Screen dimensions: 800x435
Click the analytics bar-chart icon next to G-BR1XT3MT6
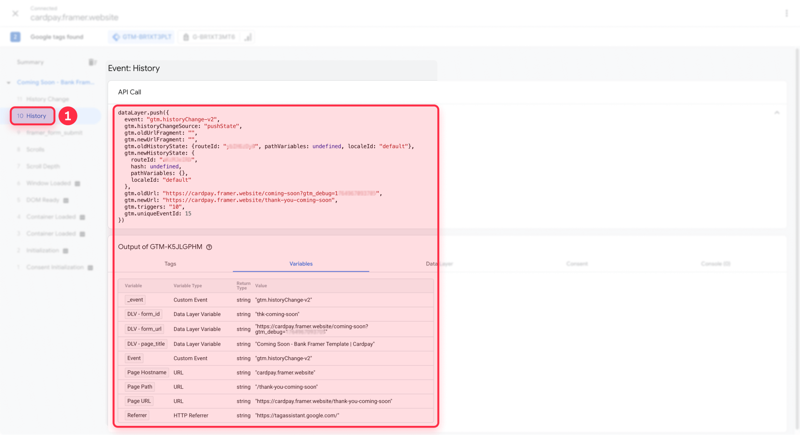(248, 37)
